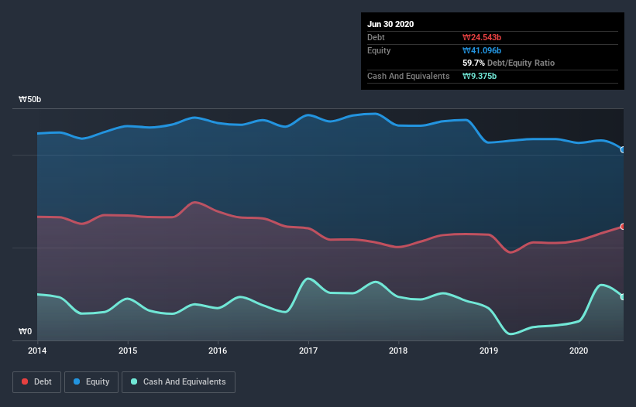636x407 pixels.
Task: Toggle the Equity series legend button
Action: 91,382
